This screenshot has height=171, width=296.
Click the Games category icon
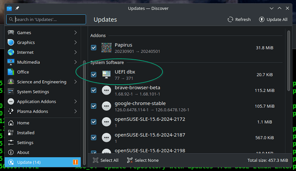[x=11, y=32]
